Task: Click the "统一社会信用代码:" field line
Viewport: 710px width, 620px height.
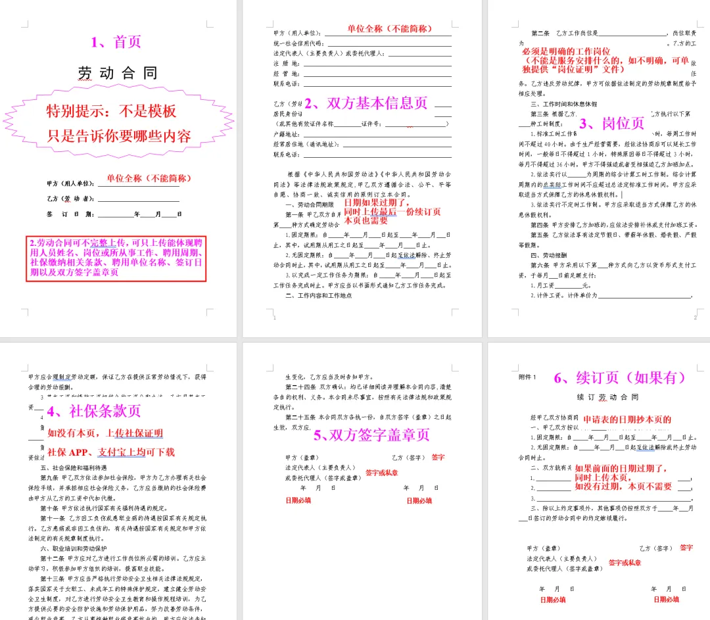Action: click(362, 43)
